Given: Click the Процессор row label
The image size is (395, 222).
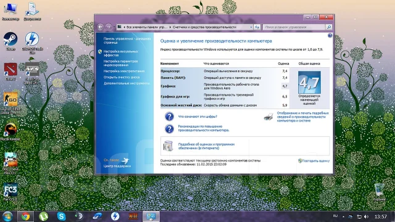Looking at the screenshot, I should [170, 72].
